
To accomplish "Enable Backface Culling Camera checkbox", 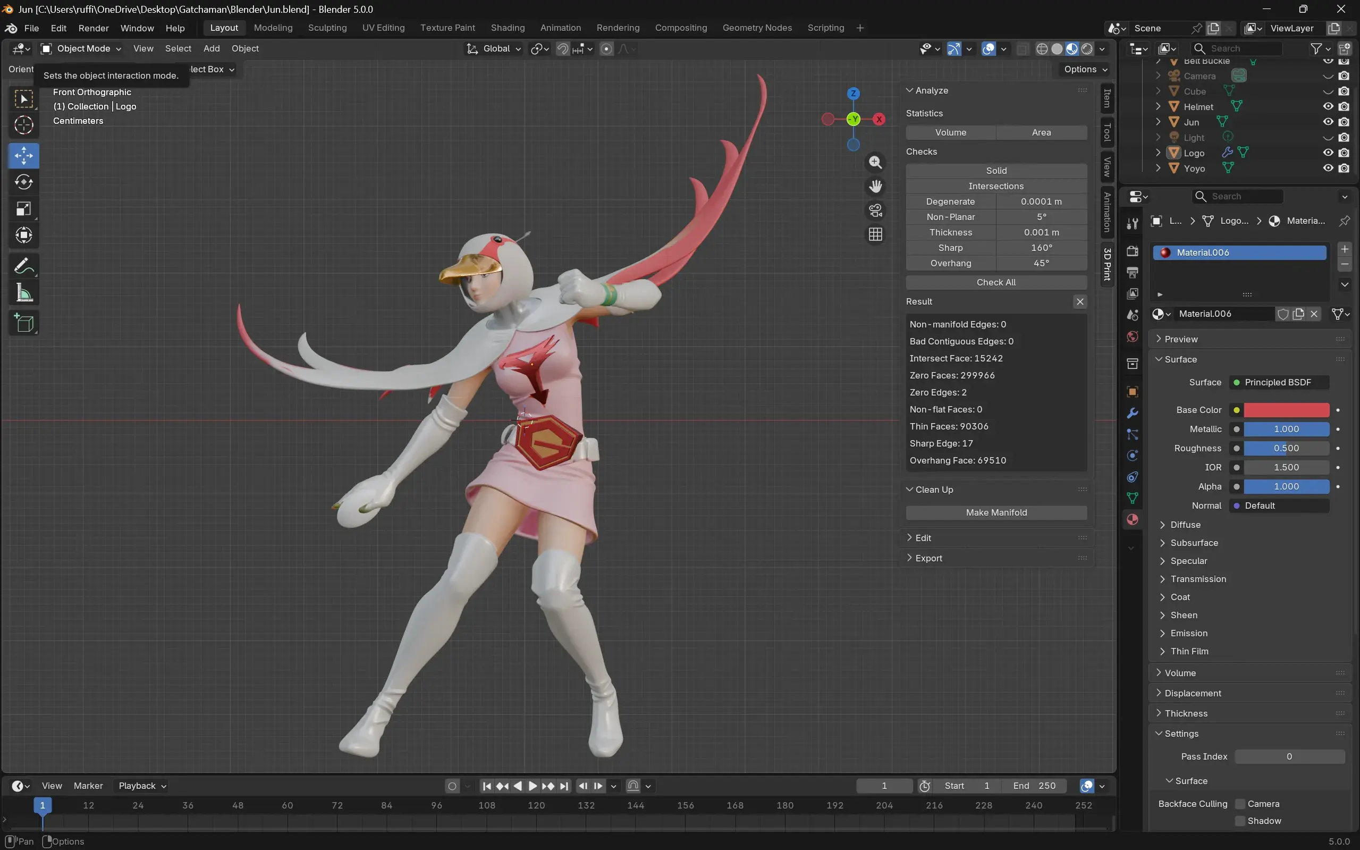I will 1240,804.
